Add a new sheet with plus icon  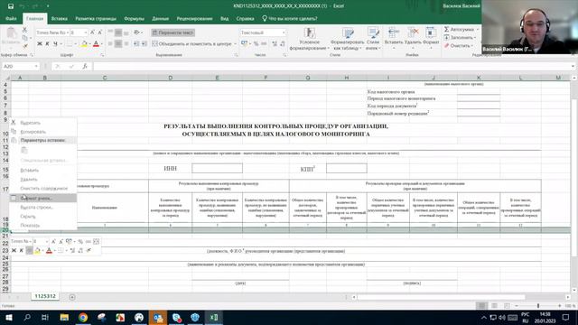click(x=72, y=297)
